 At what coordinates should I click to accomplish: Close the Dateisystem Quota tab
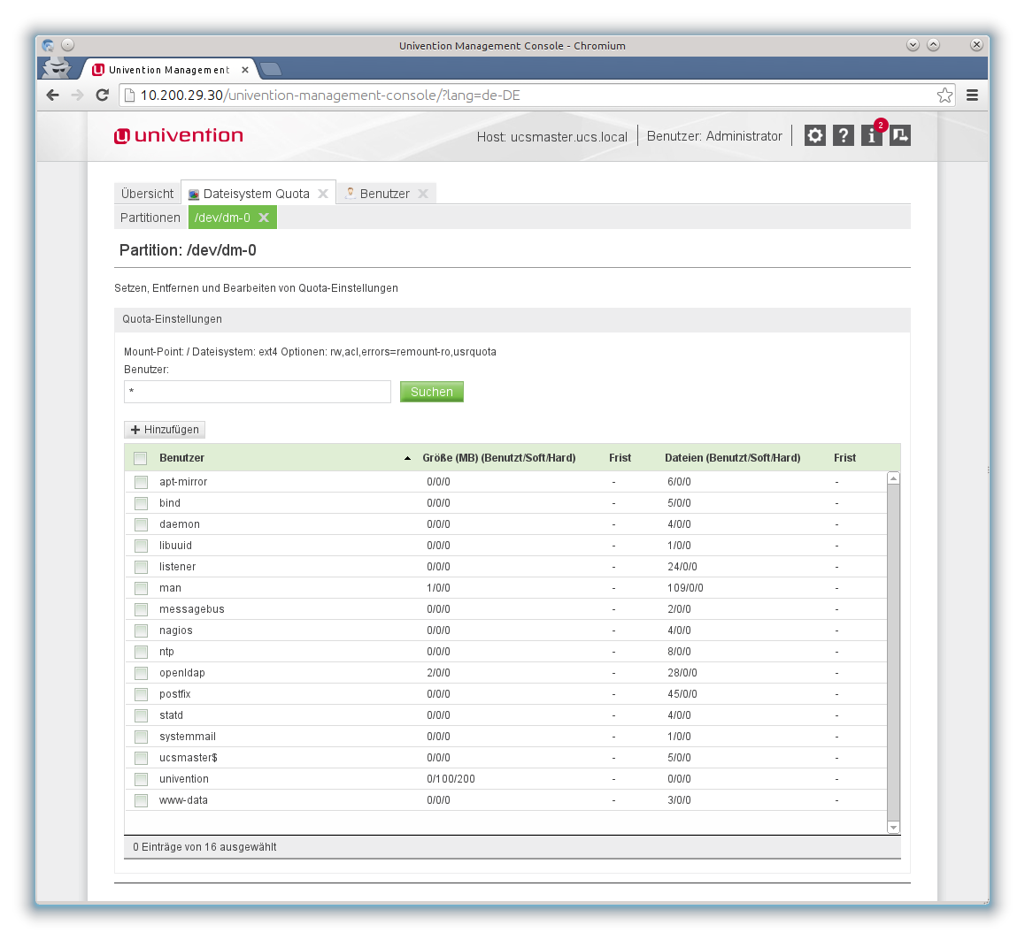click(323, 194)
